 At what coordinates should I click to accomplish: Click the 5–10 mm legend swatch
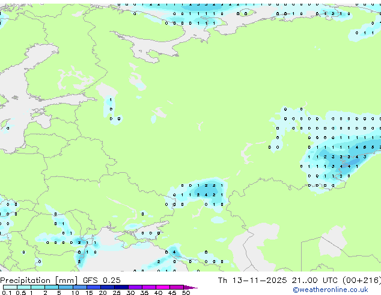click(66, 287)
